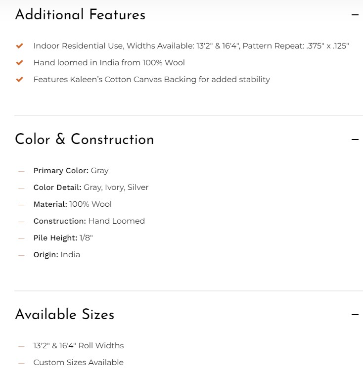Image resolution: width=363 pixels, height=376 pixels.
Task: Click the 13'2" & 16'4" Roll Widths text
Action: click(x=78, y=346)
